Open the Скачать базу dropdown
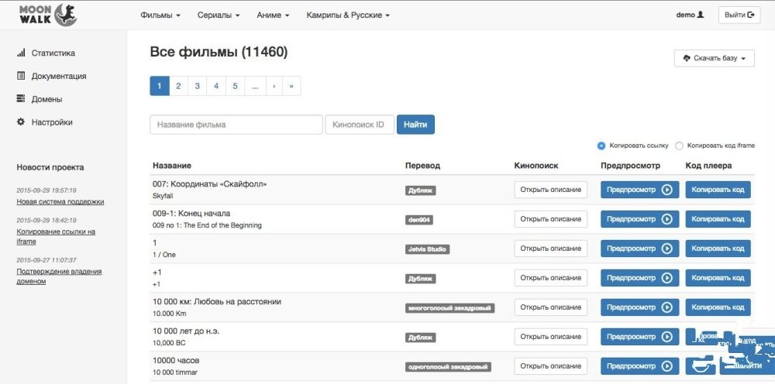The image size is (775, 384). click(x=714, y=58)
